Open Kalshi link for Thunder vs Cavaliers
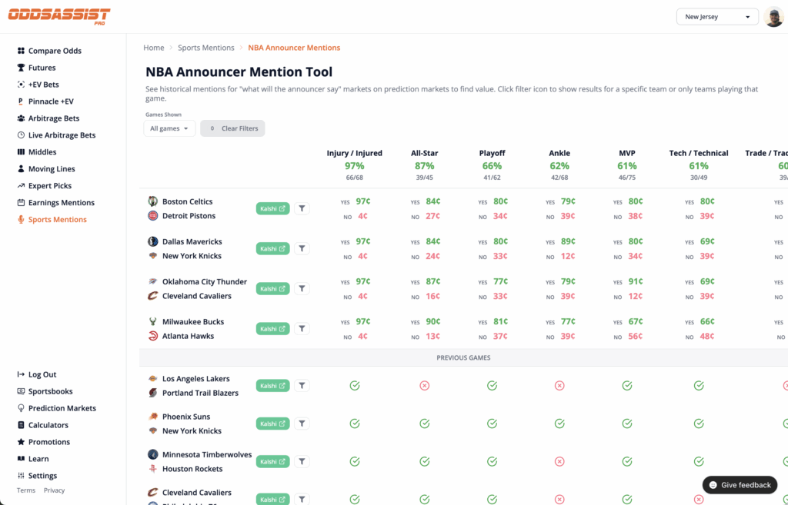This screenshot has width=788, height=505. (273, 289)
